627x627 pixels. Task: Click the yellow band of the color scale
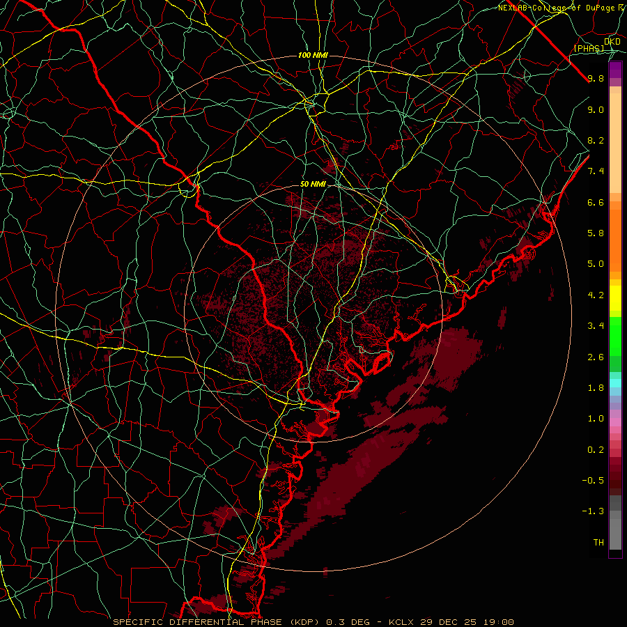pos(615,298)
